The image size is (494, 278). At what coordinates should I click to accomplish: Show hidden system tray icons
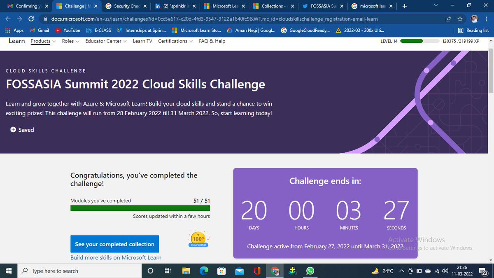[402, 271]
